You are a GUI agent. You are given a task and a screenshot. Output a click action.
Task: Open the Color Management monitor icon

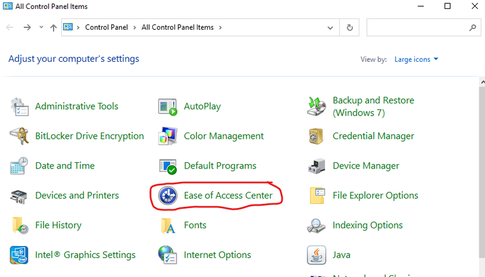(x=167, y=136)
